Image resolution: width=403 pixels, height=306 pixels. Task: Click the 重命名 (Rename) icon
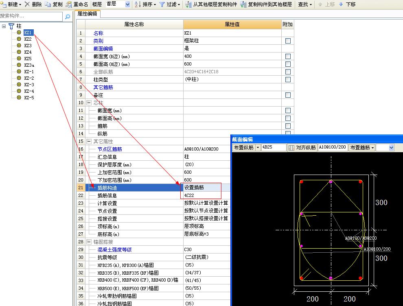(69, 4)
